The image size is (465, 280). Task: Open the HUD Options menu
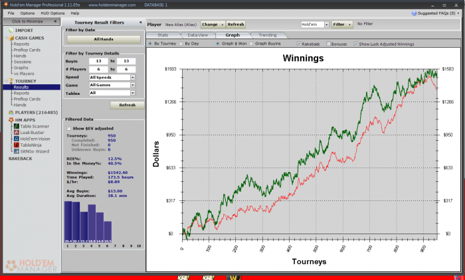pos(52,13)
